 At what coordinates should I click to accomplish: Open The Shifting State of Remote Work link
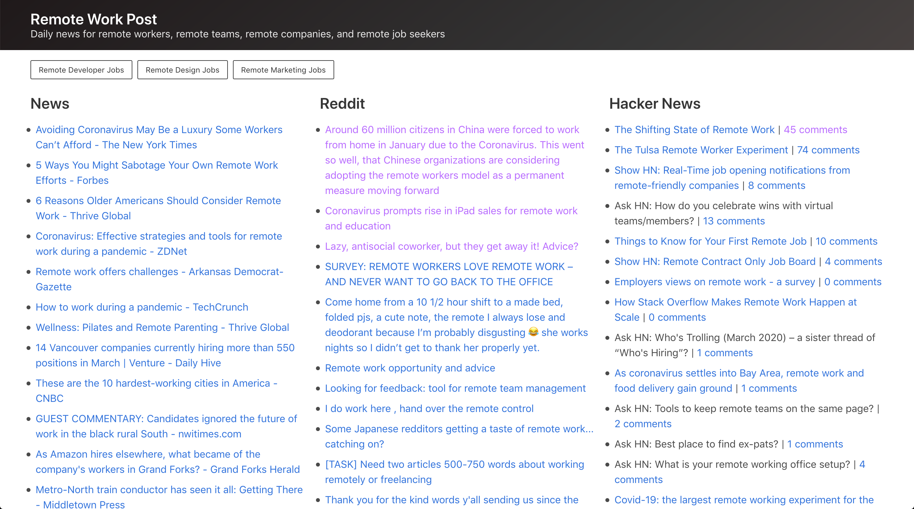(x=694, y=130)
